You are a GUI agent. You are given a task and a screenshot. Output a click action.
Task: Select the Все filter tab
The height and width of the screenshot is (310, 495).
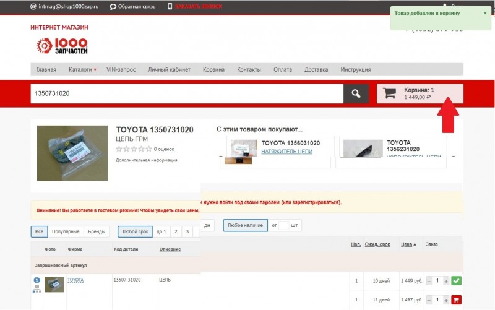pyautogui.click(x=39, y=231)
